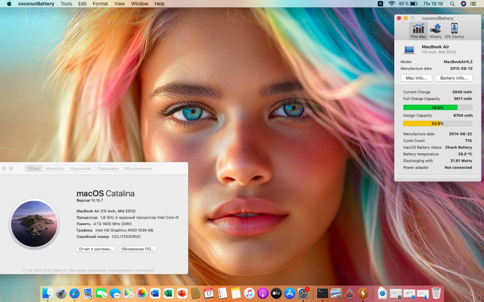Click the Отчет о системе... button
This screenshot has width=484, height=302.
tap(95, 249)
